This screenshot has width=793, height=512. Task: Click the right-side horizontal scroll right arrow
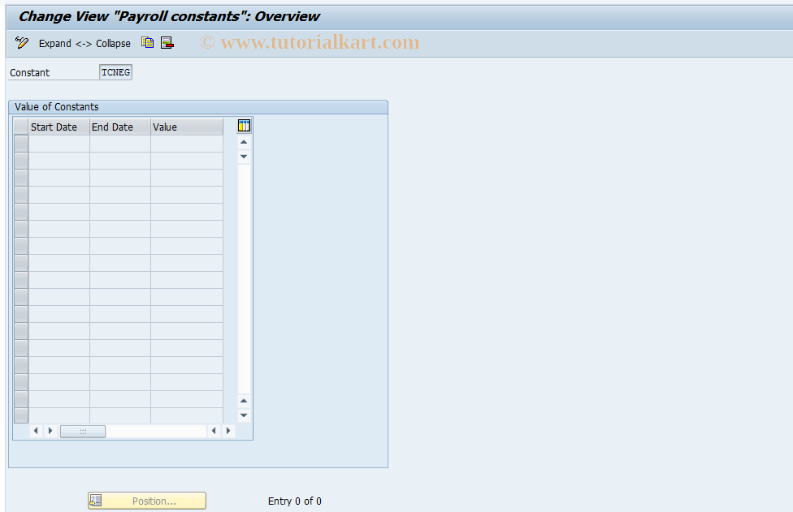pos(228,431)
